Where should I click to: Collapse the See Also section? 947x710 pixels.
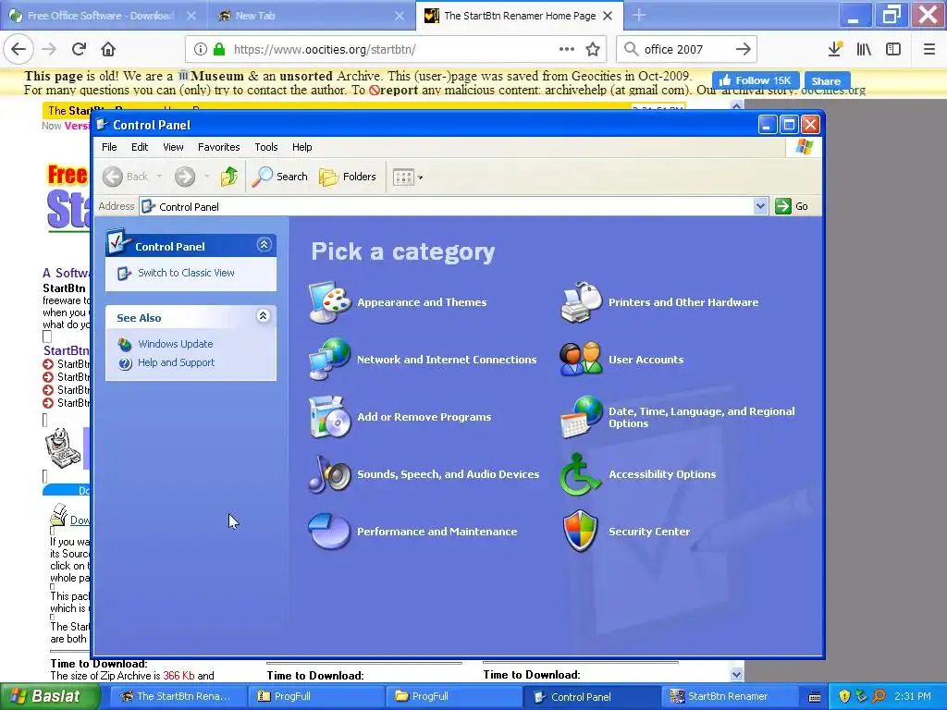click(x=264, y=316)
